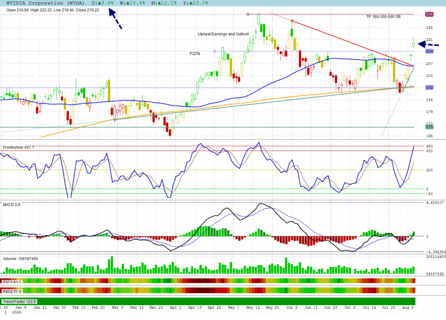
Task: Click the NVIDIA Corporation (NVDA) chart title
Action: pos(45,3)
